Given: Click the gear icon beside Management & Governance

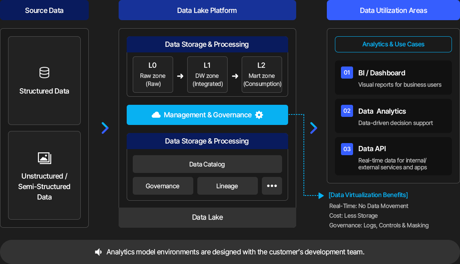Looking at the screenshot, I should (x=259, y=115).
